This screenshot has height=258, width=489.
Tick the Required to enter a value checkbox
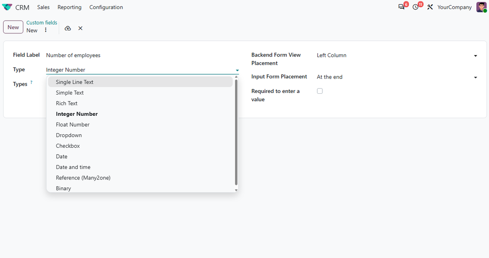pyautogui.click(x=320, y=91)
